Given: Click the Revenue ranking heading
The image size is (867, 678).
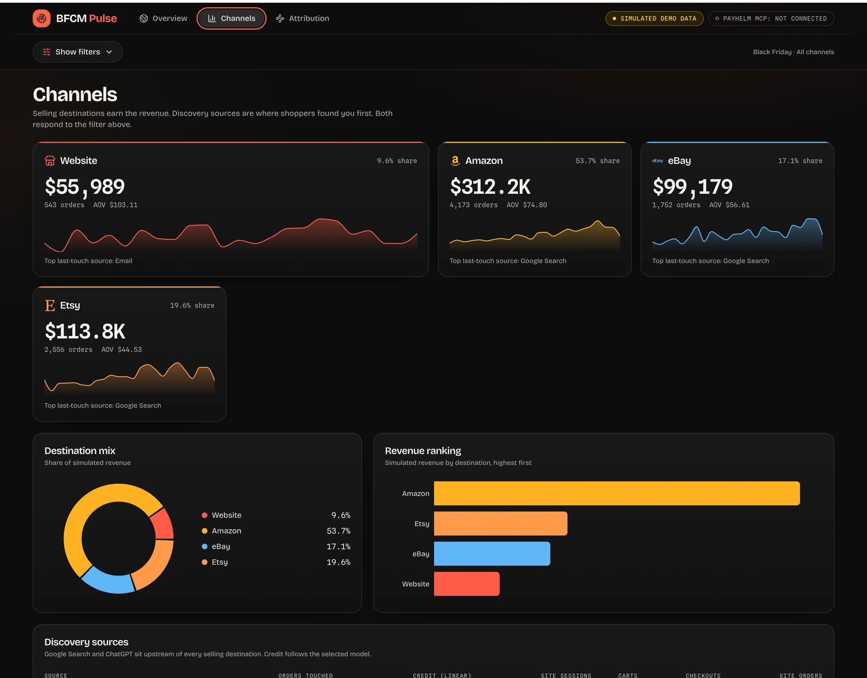Looking at the screenshot, I should click(x=423, y=451).
